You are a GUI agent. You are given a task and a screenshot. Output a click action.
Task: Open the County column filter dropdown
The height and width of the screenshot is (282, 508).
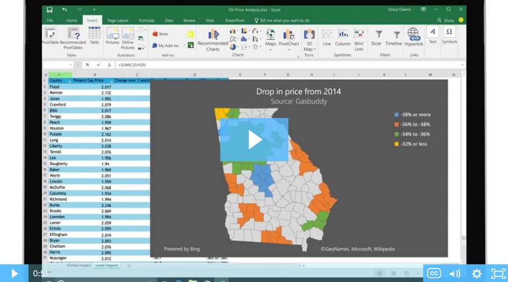pos(69,81)
